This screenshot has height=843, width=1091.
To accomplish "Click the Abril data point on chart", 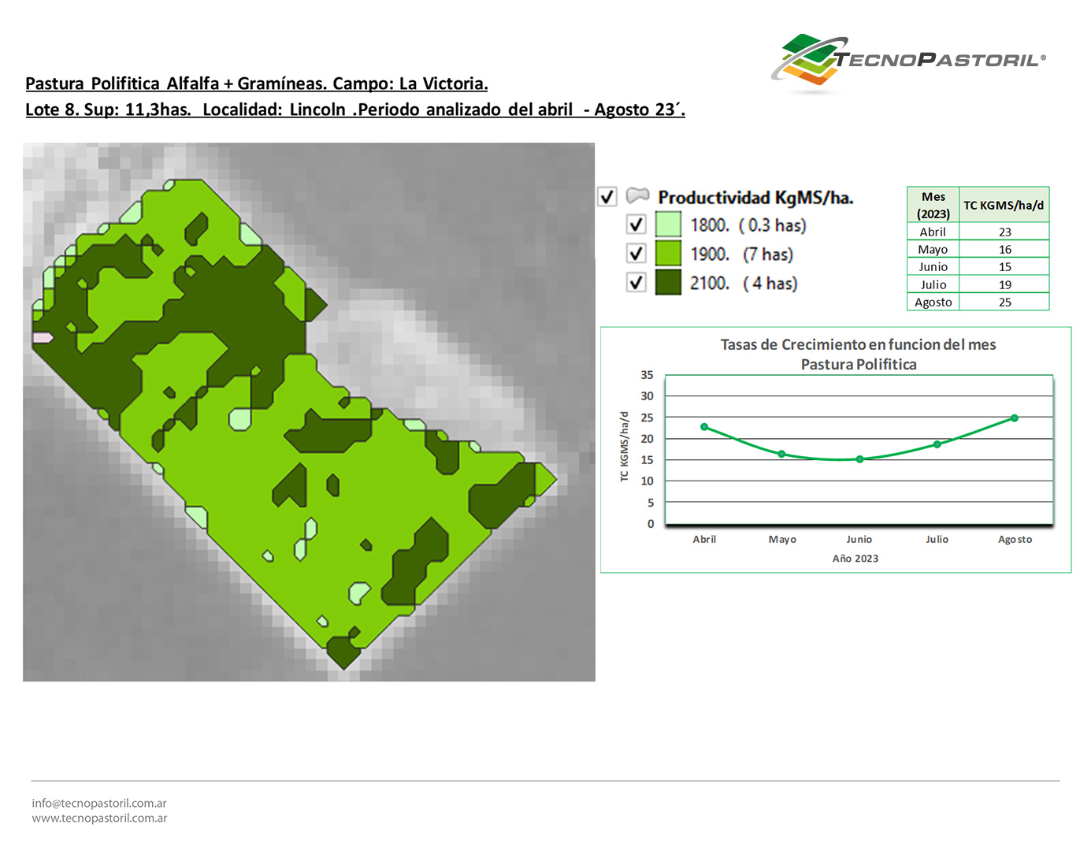I will tap(704, 427).
